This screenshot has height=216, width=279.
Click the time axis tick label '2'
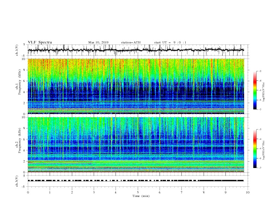click(72, 192)
